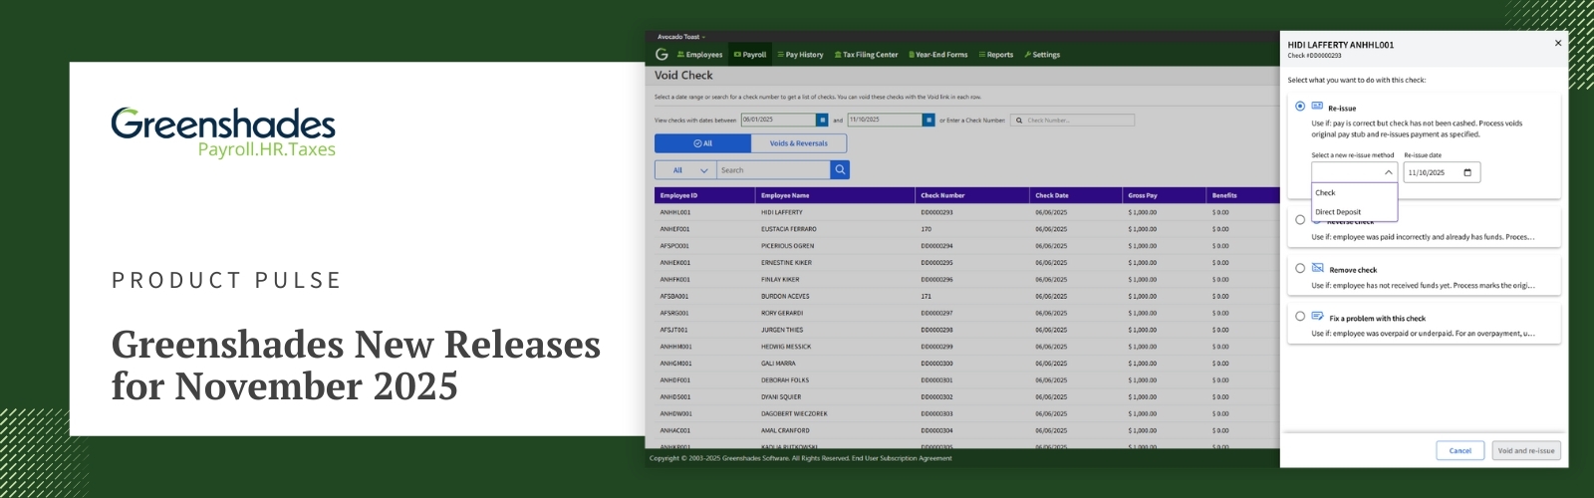The height and width of the screenshot is (498, 1594).
Task: Click RORY GERARDI row name
Action: pos(781,313)
